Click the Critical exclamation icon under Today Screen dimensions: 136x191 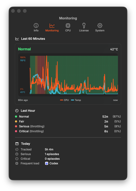coord(17,159)
